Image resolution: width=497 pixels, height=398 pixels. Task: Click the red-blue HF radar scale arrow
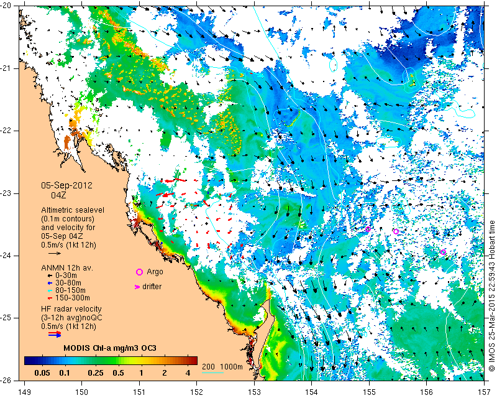coord(55,334)
